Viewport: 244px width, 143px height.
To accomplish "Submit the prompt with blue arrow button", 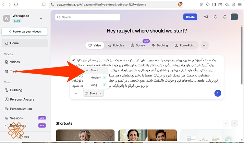I will (x=218, y=93).
